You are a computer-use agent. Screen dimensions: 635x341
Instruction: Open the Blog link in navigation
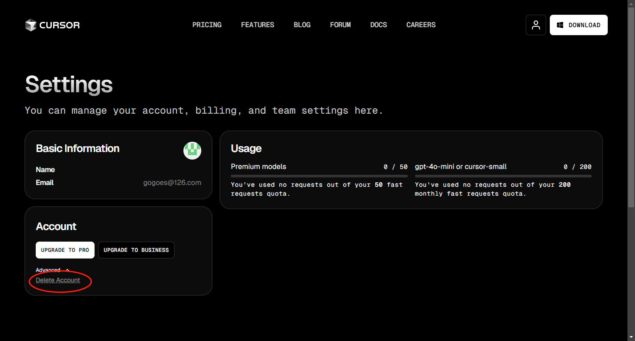pyautogui.click(x=302, y=25)
